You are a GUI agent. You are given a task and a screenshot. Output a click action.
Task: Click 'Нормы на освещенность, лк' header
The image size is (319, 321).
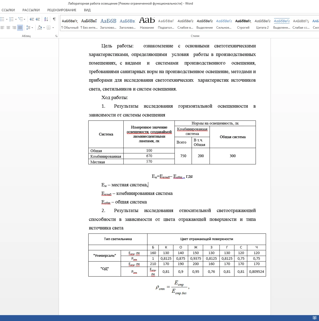(x=215, y=123)
